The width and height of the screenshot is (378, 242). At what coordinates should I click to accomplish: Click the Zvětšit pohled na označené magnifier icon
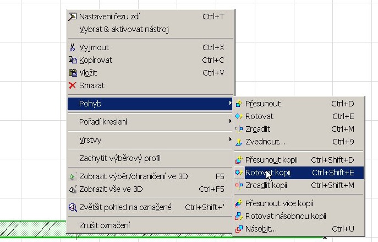pos(73,207)
